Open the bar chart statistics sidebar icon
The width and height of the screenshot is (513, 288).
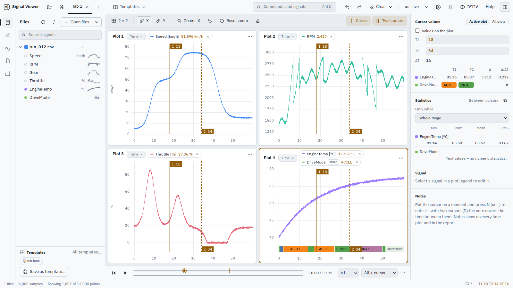coord(8,74)
